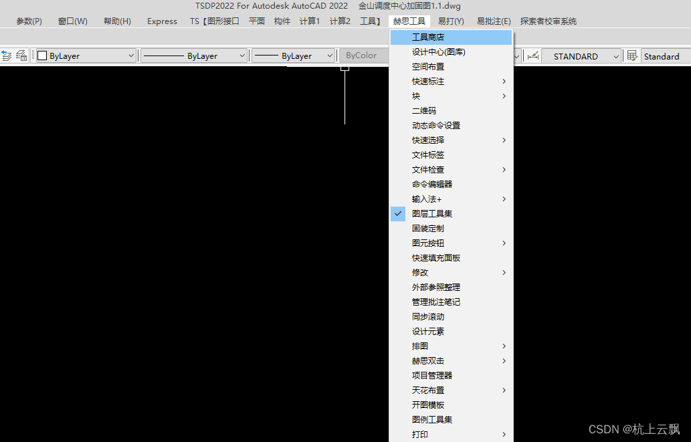Expand the 输入法+ submenu

(x=452, y=199)
